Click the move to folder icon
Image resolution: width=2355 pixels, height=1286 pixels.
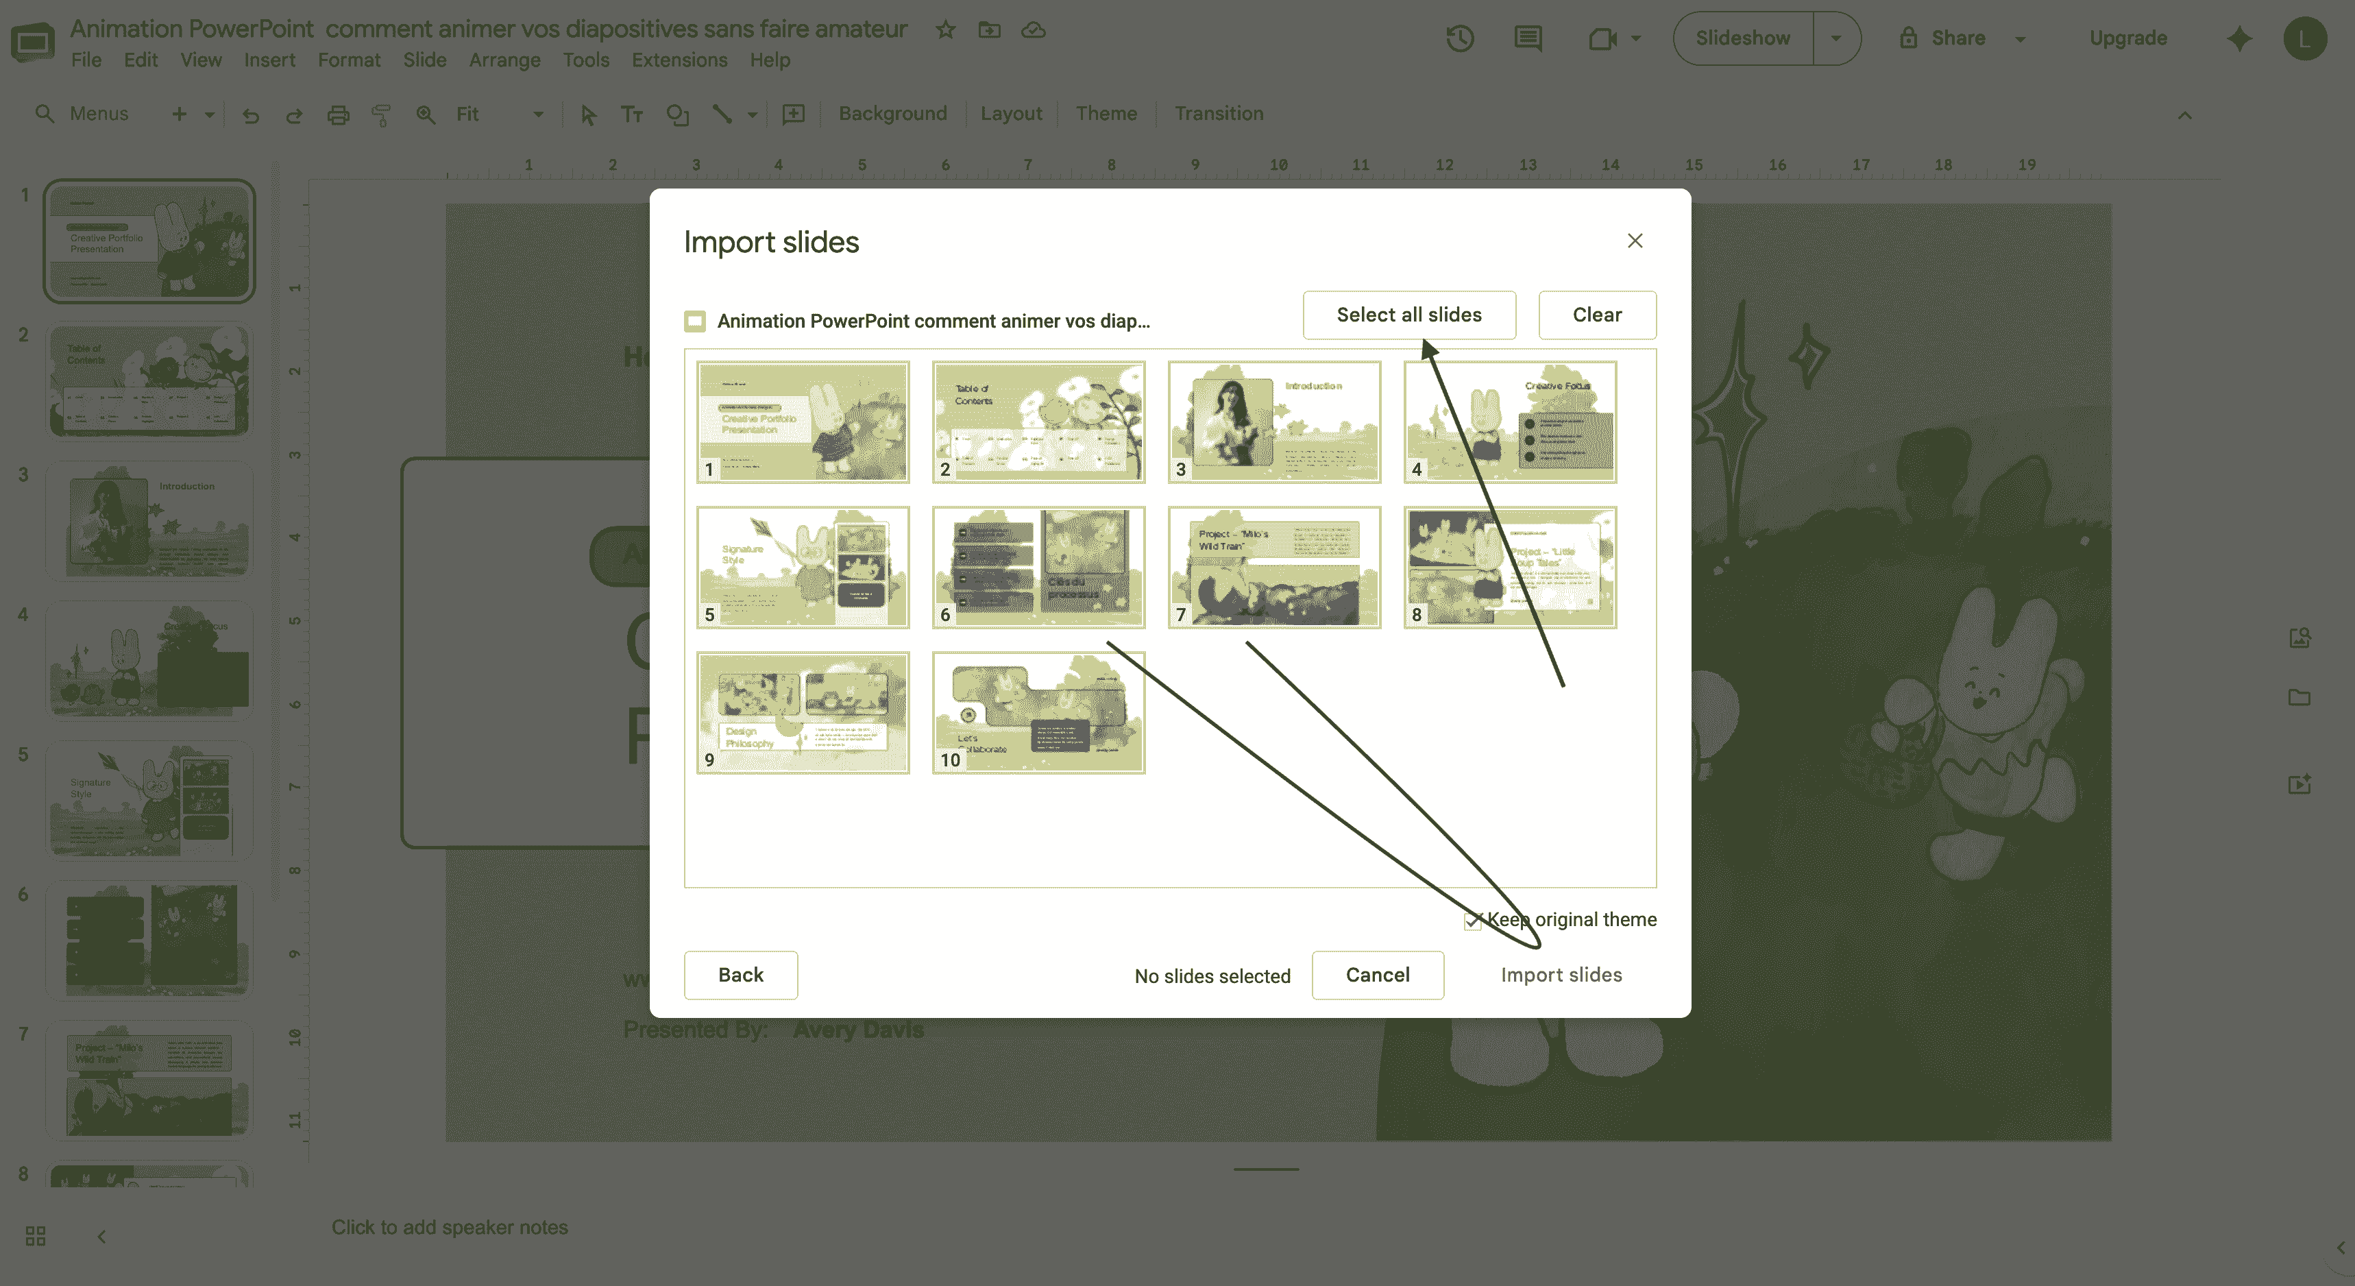(x=989, y=30)
